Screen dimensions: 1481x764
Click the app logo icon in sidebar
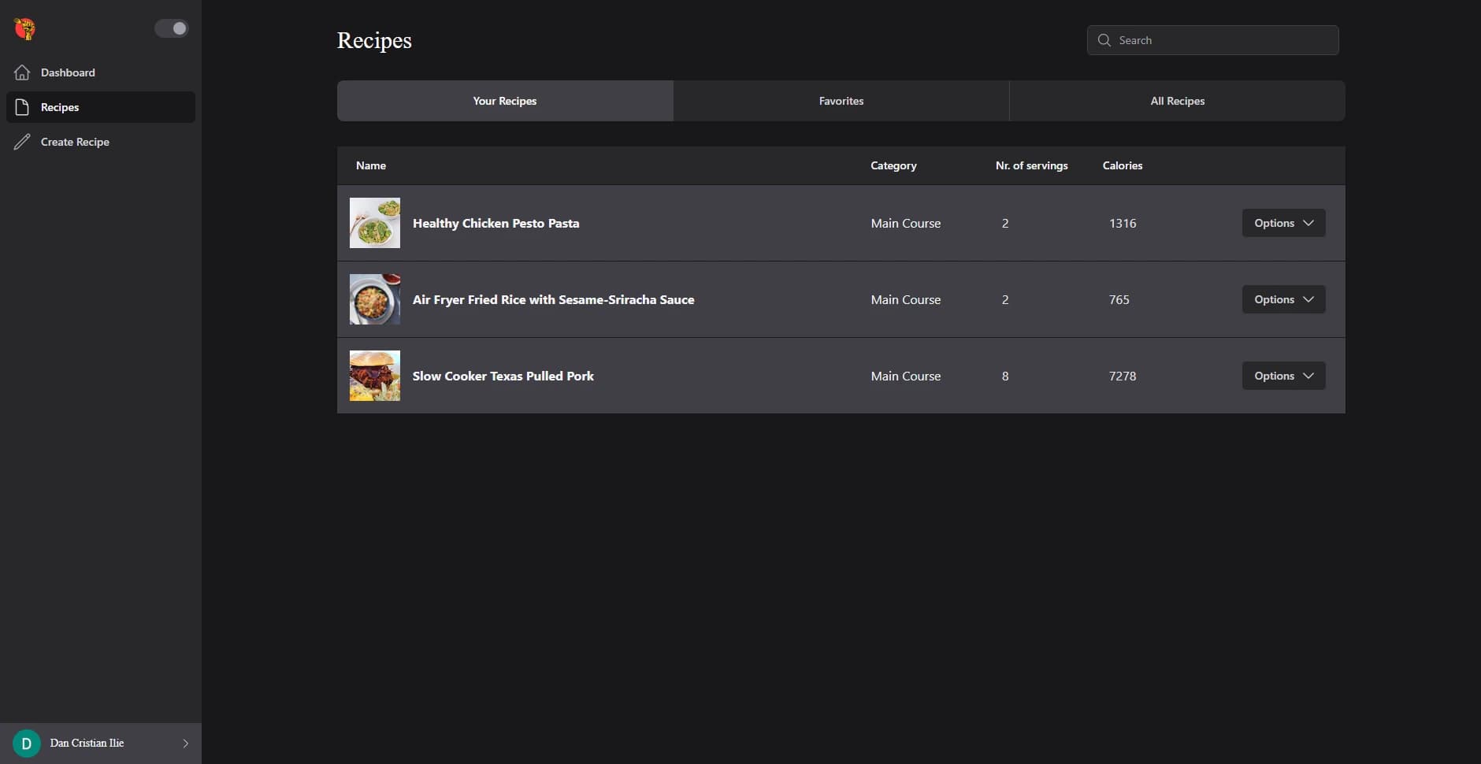point(24,29)
